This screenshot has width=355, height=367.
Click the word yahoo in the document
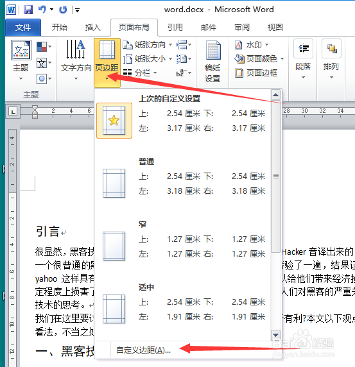click(46, 279)
